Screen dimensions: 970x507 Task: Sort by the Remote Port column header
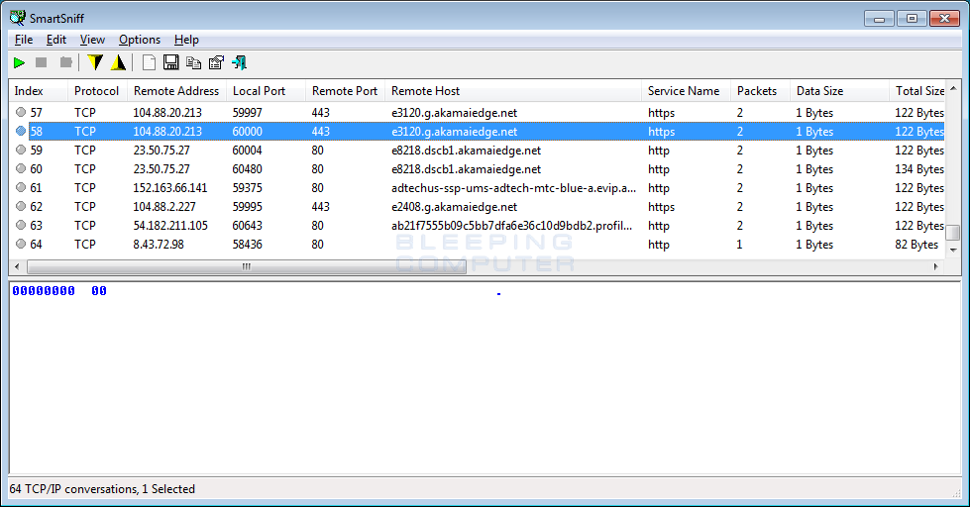(345, 91)
